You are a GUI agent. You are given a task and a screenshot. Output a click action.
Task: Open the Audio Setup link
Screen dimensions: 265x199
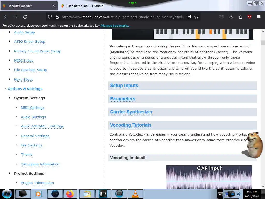pyautogui.click(x=25, y=32)
